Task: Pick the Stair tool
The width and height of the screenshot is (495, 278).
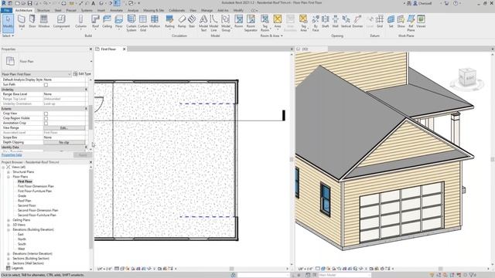Action: (x=192, y=22)
